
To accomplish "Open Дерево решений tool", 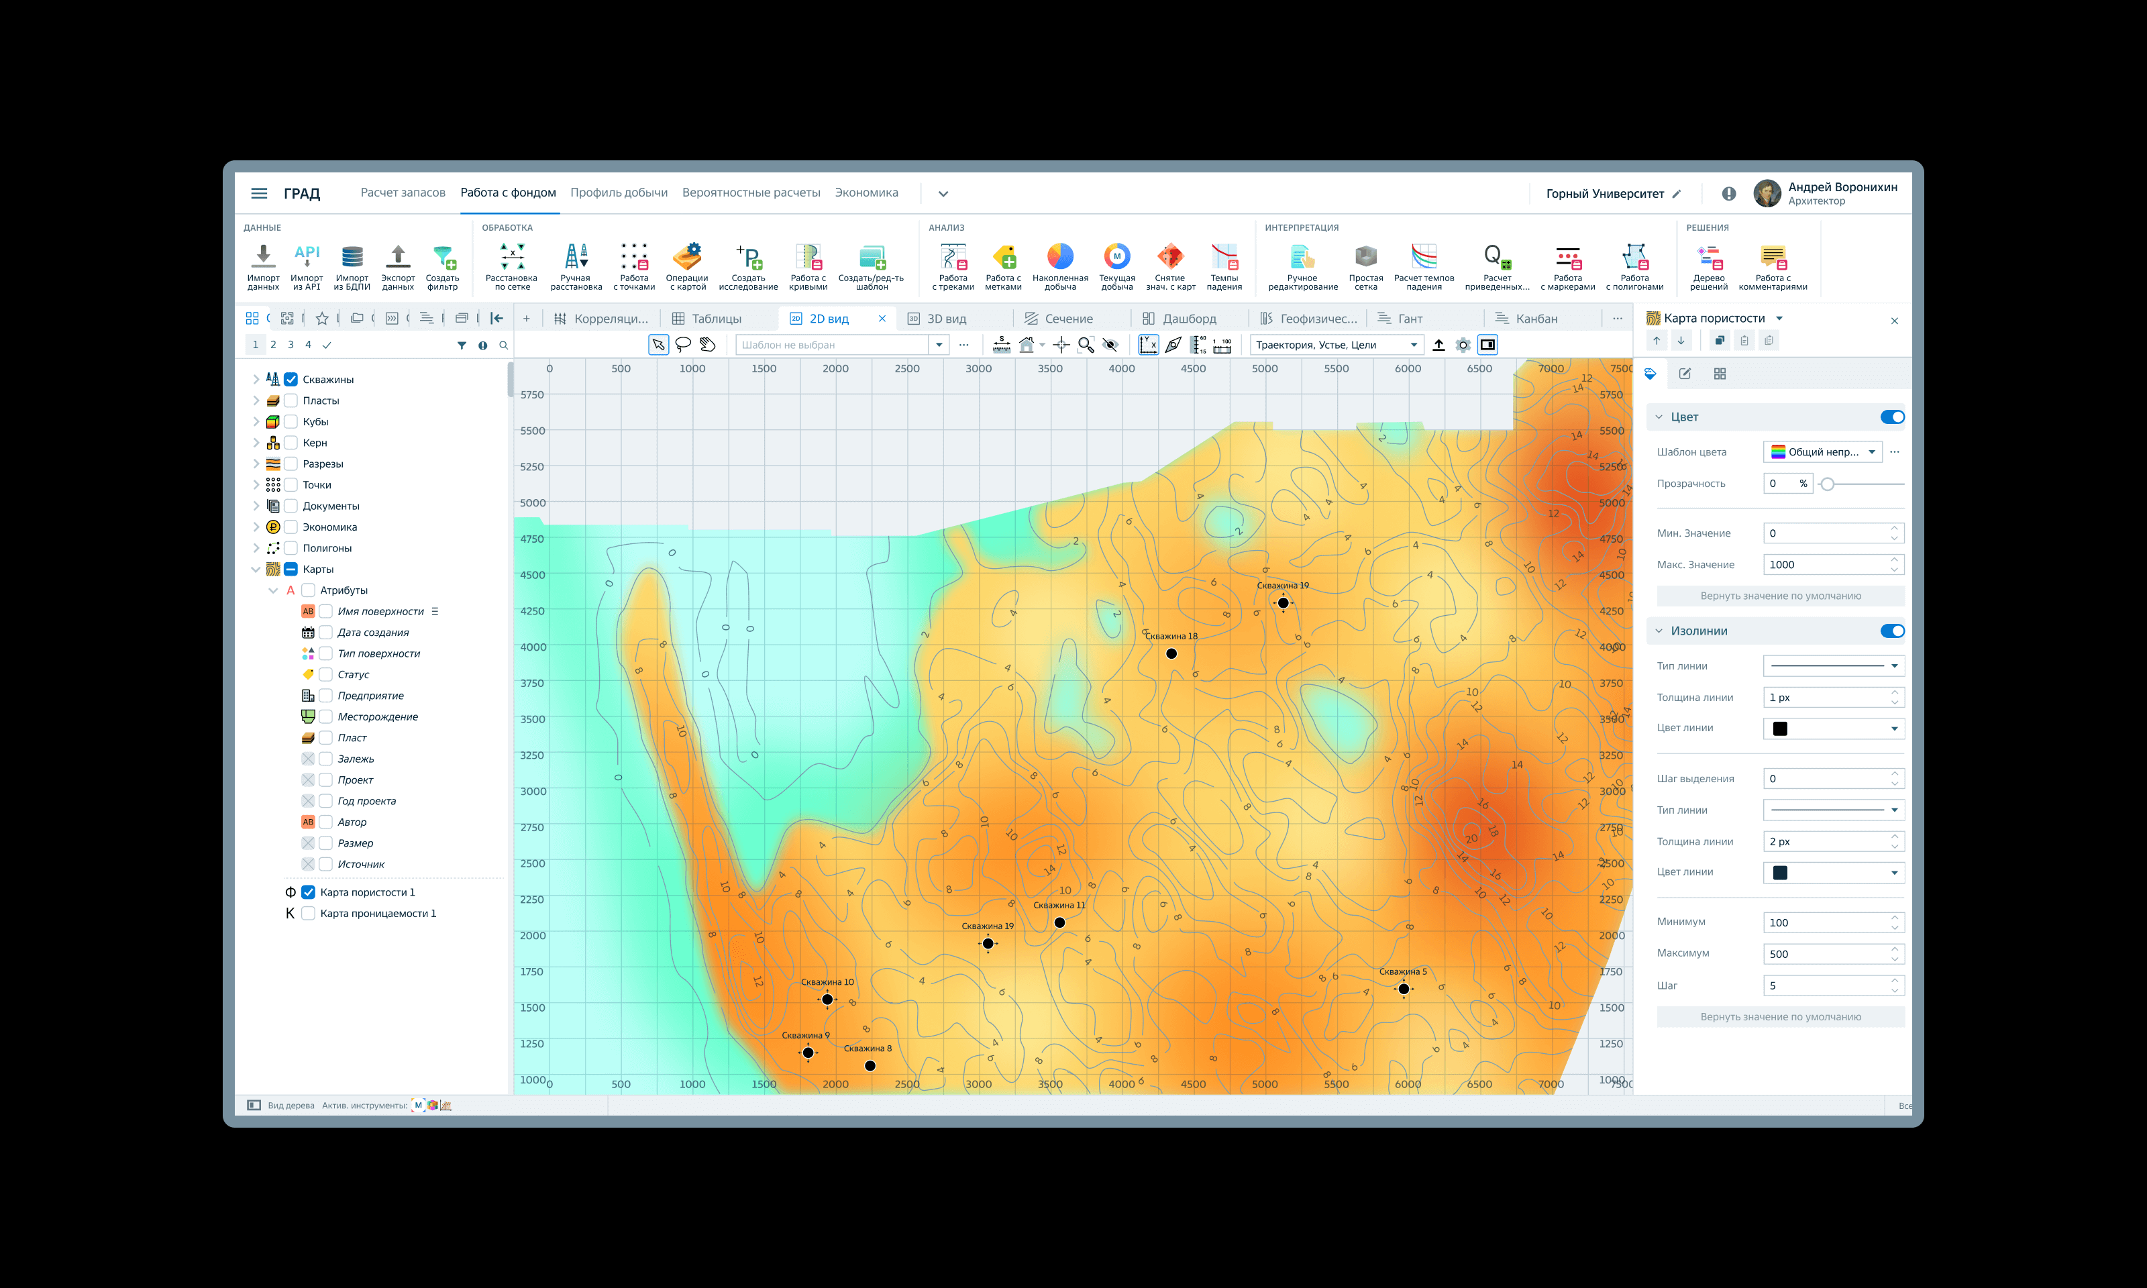I will (1708, 258).
